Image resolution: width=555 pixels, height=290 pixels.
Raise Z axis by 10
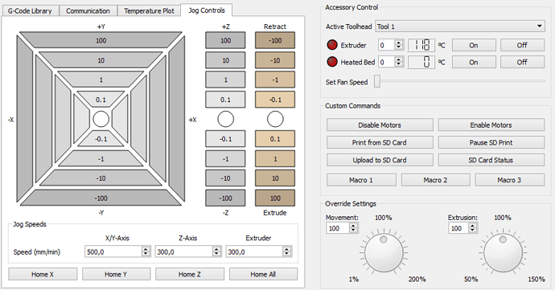225,60
